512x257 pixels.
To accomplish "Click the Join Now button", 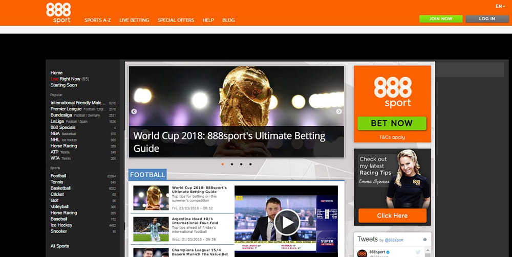I will [x=441, y=19].
